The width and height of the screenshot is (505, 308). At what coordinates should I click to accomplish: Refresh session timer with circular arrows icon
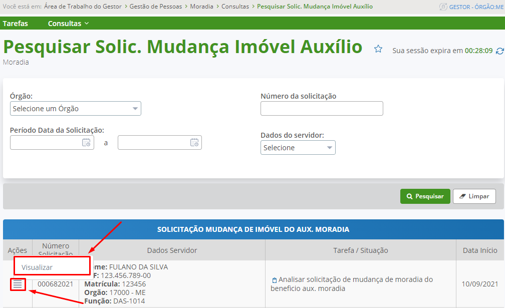(499, 51)
